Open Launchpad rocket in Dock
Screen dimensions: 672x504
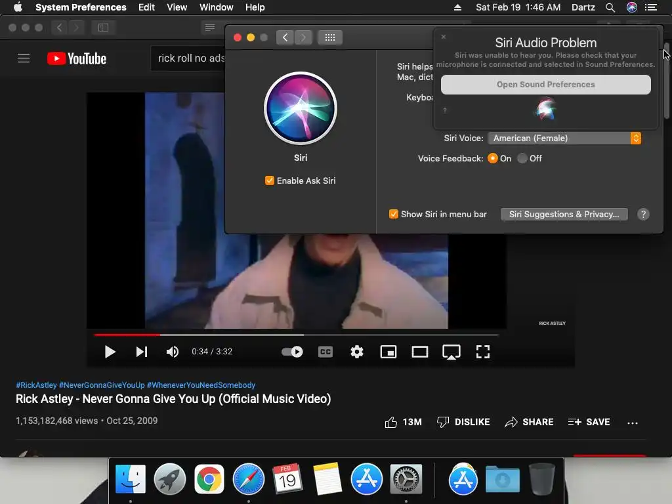click(170, 478)
